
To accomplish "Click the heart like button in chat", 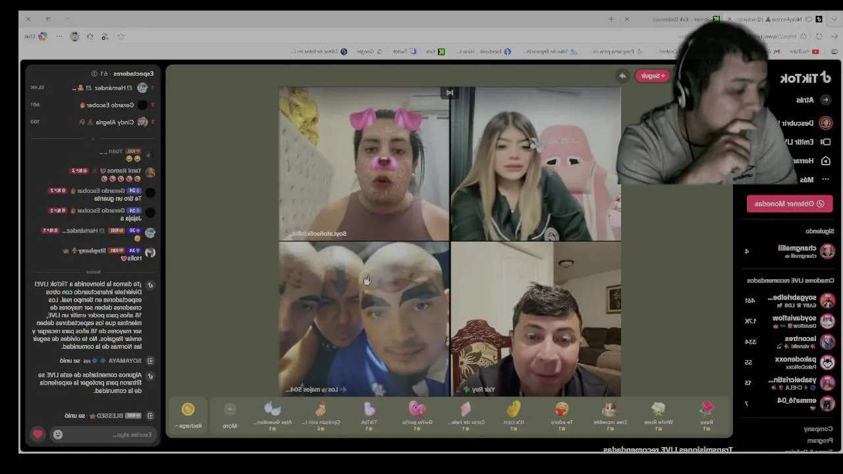I will [38, 434].
